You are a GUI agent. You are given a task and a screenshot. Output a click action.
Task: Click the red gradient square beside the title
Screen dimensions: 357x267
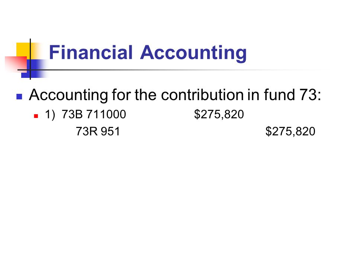[x=16, y=65]
